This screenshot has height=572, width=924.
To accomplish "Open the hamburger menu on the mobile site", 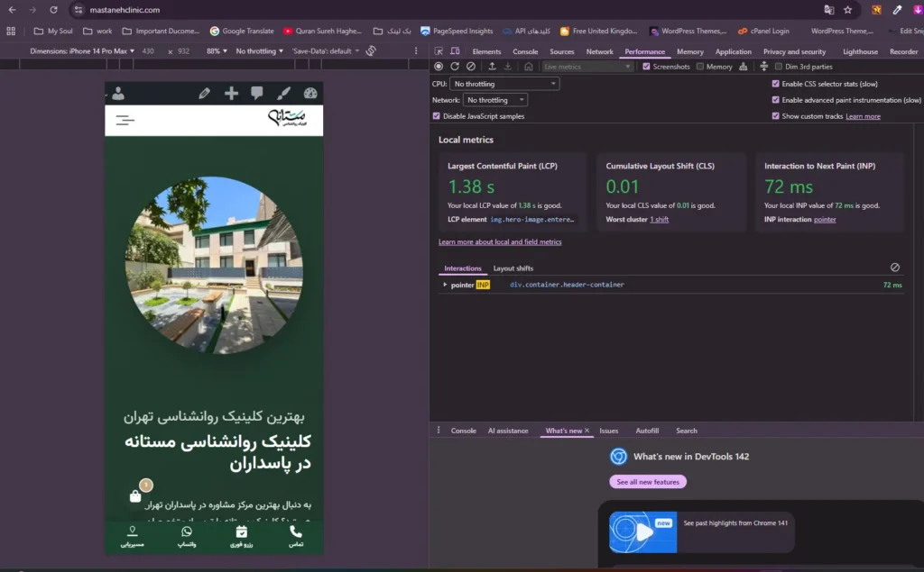I will pyautogui.click(x=125, y=119).
